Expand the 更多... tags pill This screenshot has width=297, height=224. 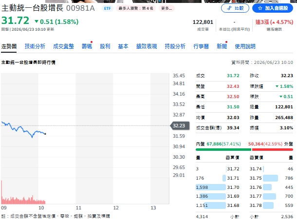click(x=167, y=8)
